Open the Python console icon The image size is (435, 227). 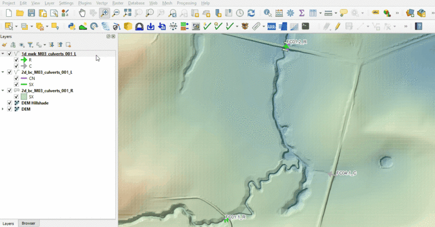[72, 26]
